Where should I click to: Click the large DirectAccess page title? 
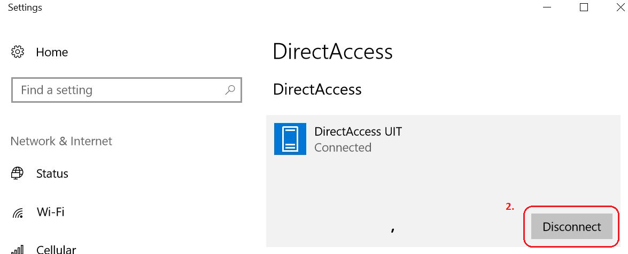332,52
